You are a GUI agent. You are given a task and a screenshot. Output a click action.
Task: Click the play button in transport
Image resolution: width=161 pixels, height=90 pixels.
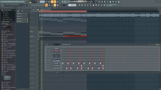pyautogui.click(x=33, y=2)
